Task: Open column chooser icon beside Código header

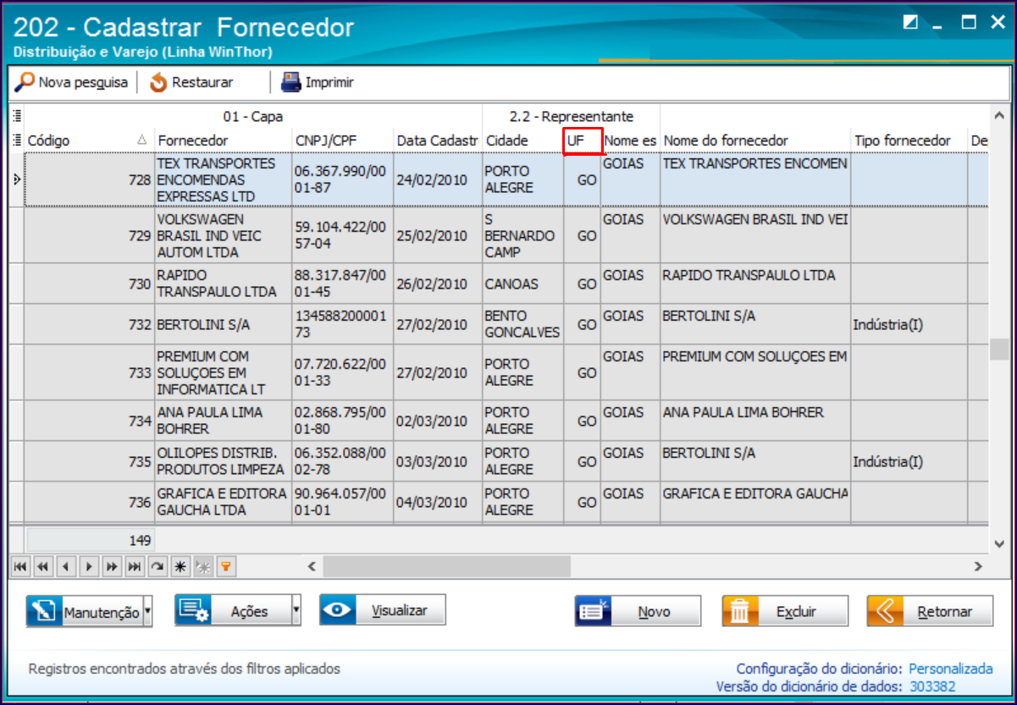Action: (17, 140)
